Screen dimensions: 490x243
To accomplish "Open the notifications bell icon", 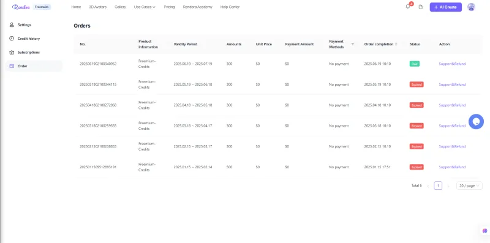I will coord(408,7).
